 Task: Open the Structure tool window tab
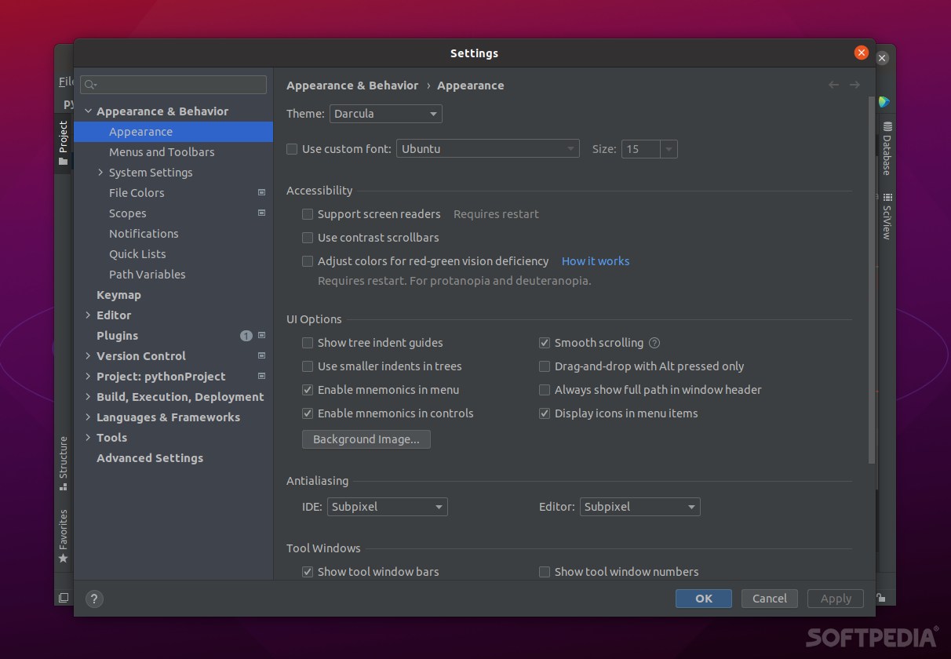[63, 464]
